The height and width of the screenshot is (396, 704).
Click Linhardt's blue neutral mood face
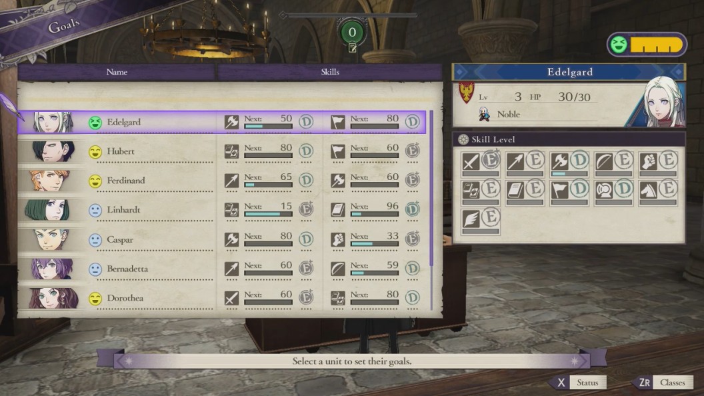[95, 210]
